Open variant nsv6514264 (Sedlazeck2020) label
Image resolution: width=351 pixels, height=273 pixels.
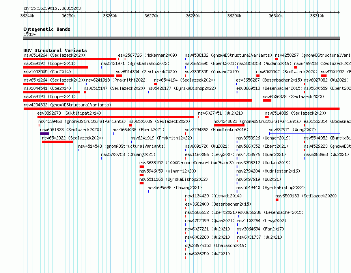coord(54,55)
